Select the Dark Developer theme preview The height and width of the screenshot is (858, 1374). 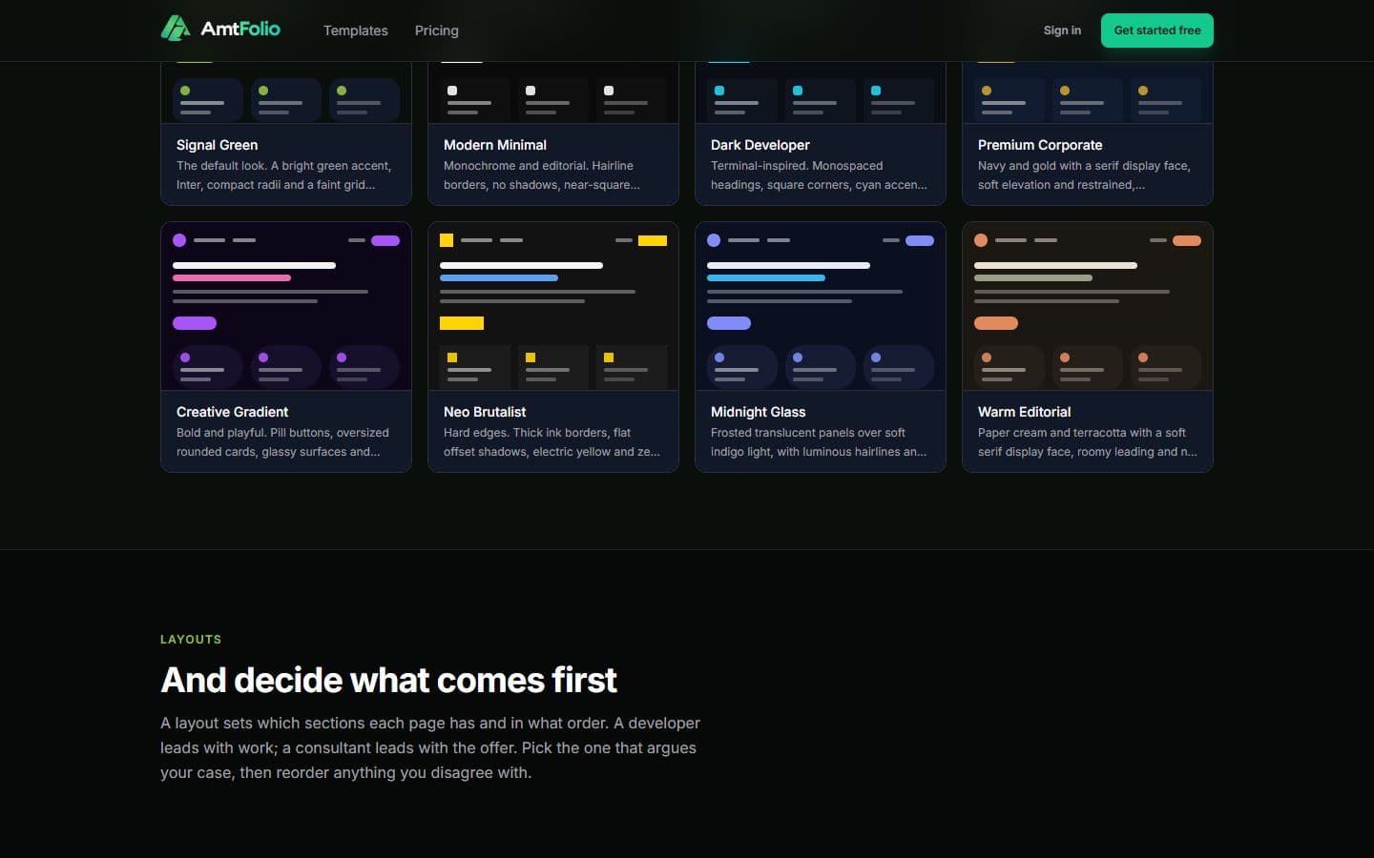coord(821,92)
